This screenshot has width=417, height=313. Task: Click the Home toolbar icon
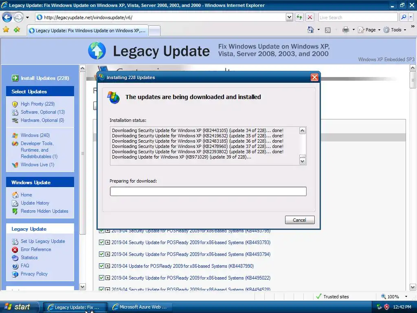tap(311, 30)
